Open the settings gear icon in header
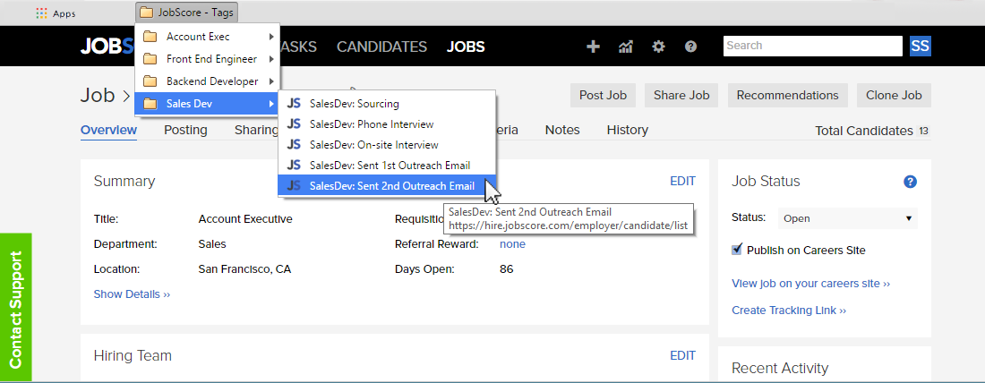 click(658, 46)
